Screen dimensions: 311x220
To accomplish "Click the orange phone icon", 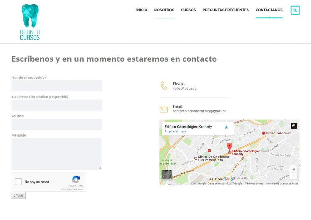I will tap(164, 86).
